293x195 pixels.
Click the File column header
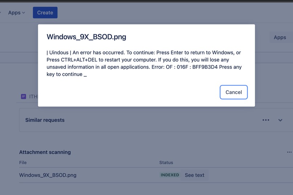23,163
